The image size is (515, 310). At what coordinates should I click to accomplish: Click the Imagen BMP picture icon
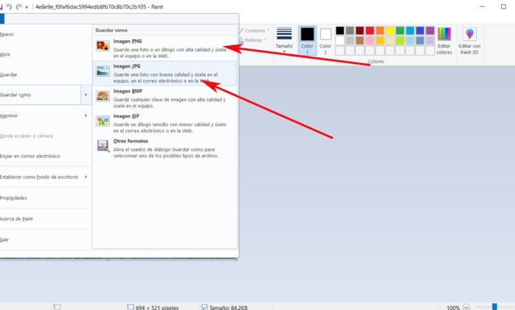(x=102, y=96)
